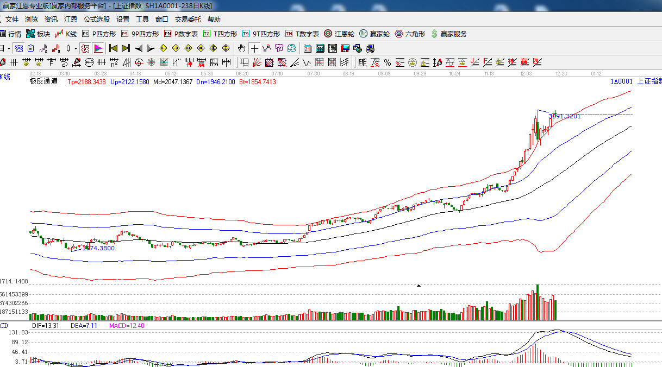Select the hand pan tool
Screen dimensions: 662x367
[x=242, y=48]
